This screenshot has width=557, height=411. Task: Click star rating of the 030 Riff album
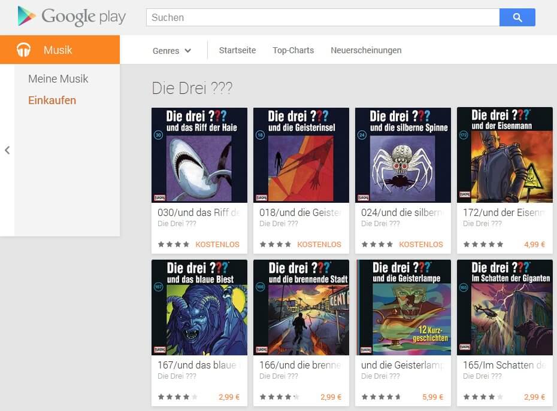coord(173,245)
